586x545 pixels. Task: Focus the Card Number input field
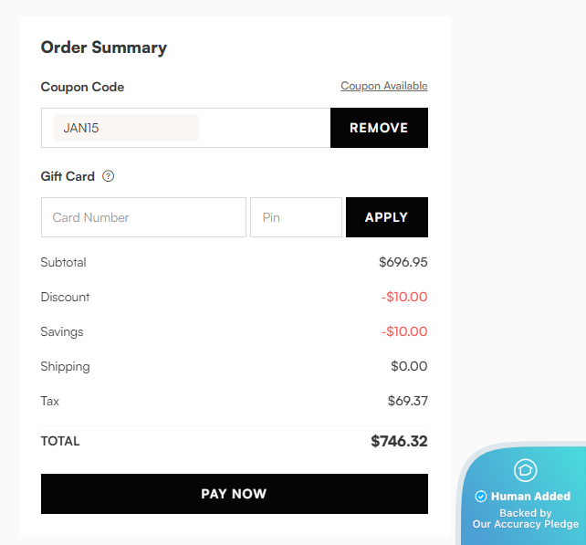tap(143, 217)
